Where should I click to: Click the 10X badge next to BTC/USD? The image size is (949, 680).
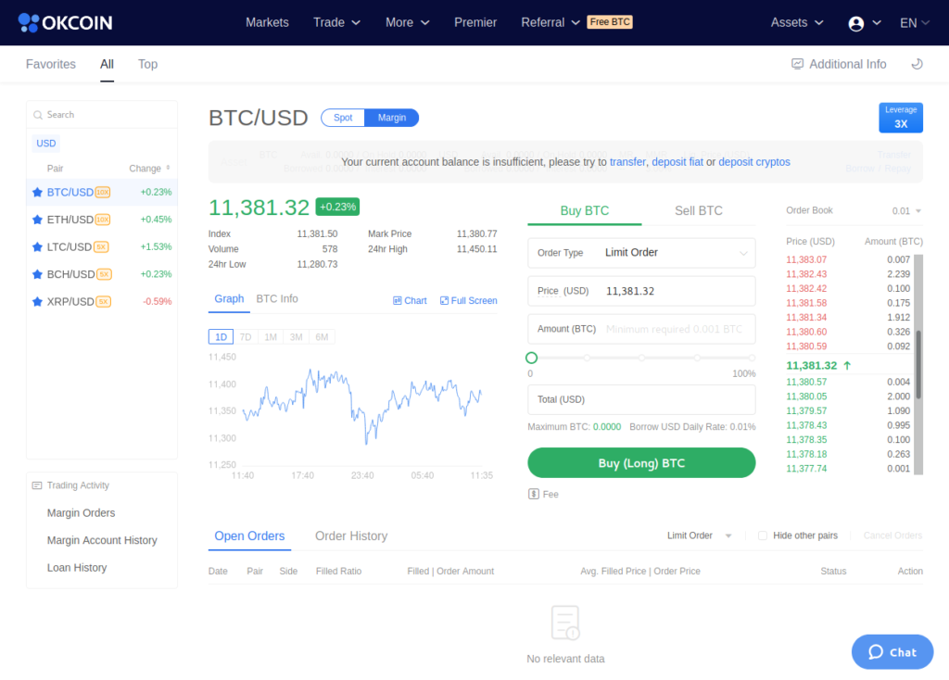click(x=103, y=193)
